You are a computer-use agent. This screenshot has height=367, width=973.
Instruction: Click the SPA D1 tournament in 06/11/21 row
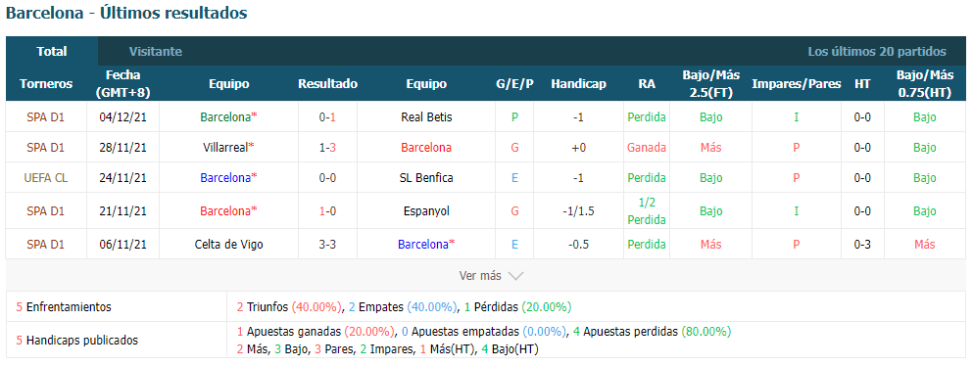tap(46, 245)
